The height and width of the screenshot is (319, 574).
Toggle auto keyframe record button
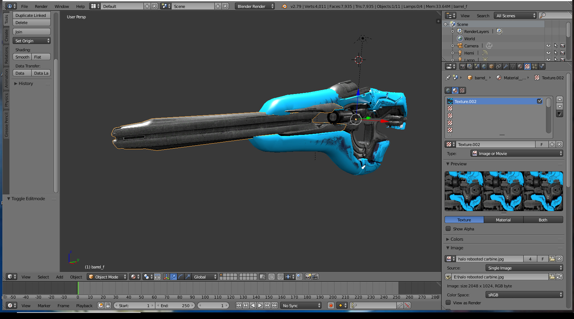331,305
